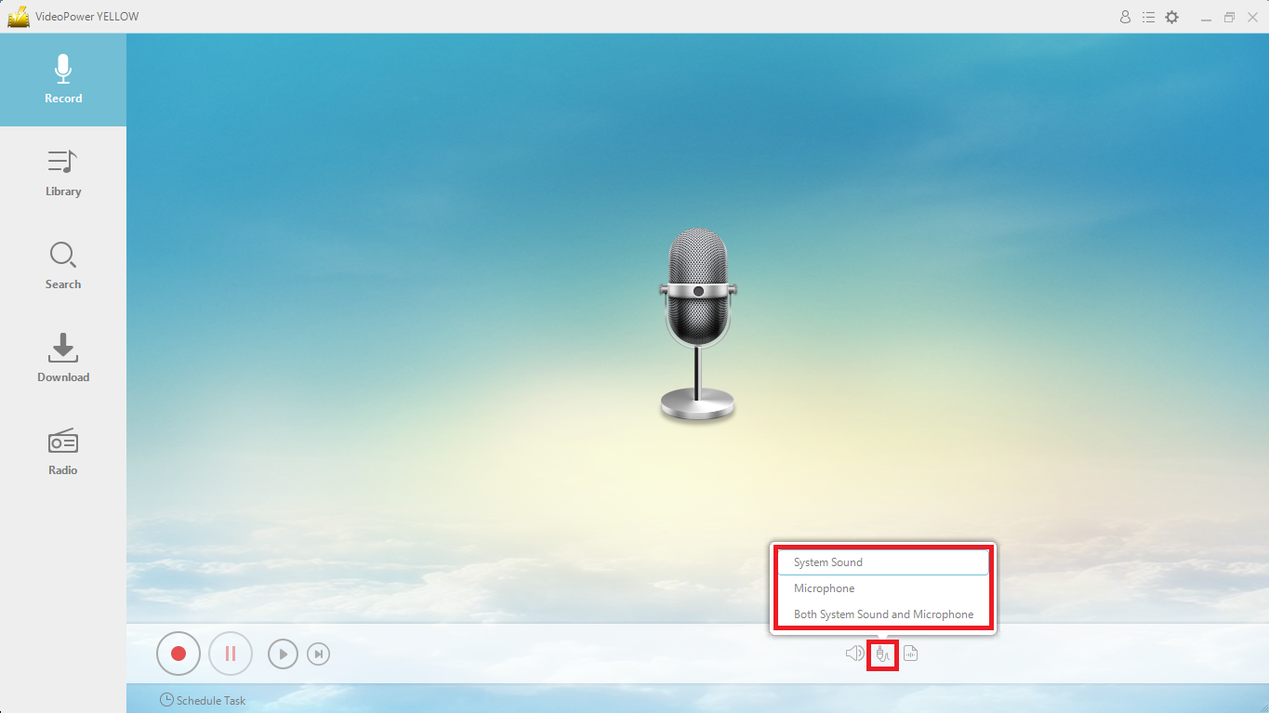Click the speaker volume icon

(854, 654)
